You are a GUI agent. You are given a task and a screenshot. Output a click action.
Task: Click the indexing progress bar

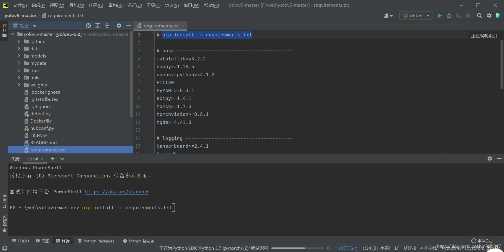[298, 248]
